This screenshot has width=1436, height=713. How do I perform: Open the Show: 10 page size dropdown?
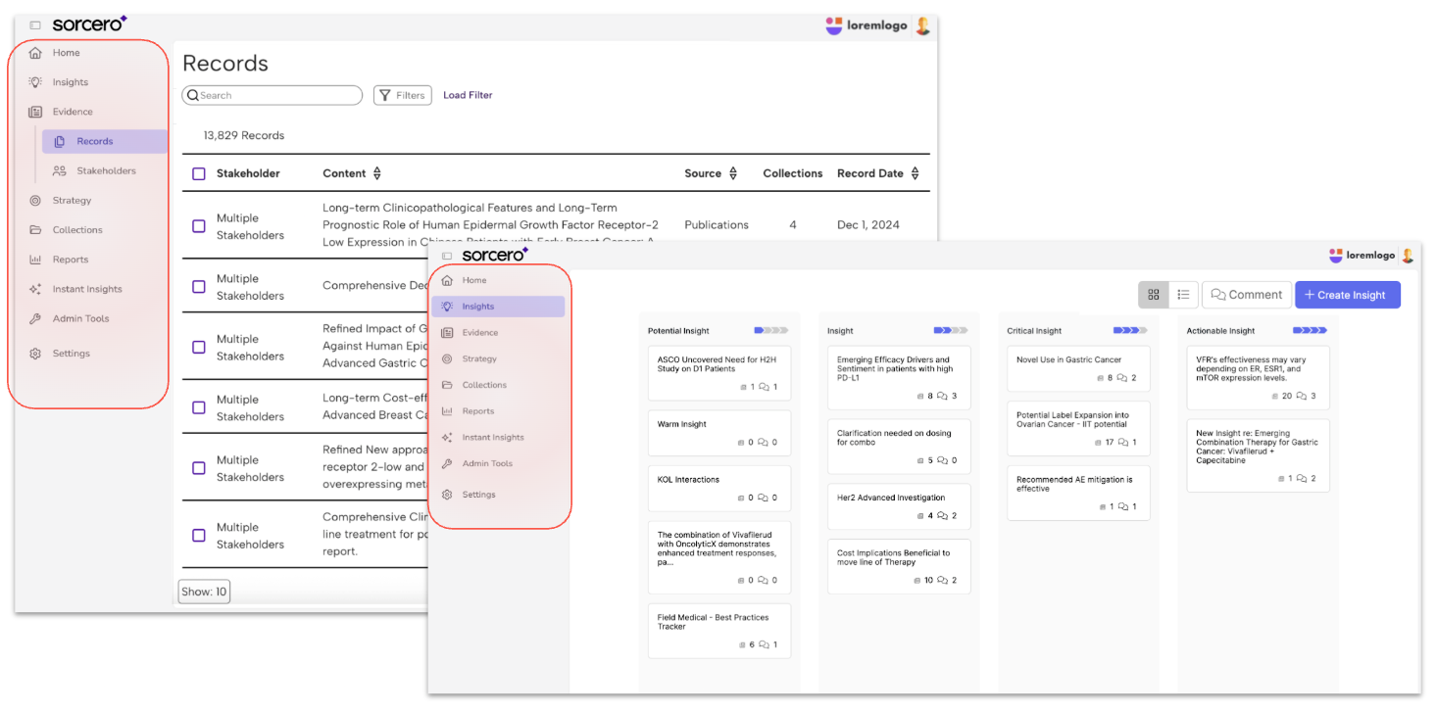(x=204, y=592)
